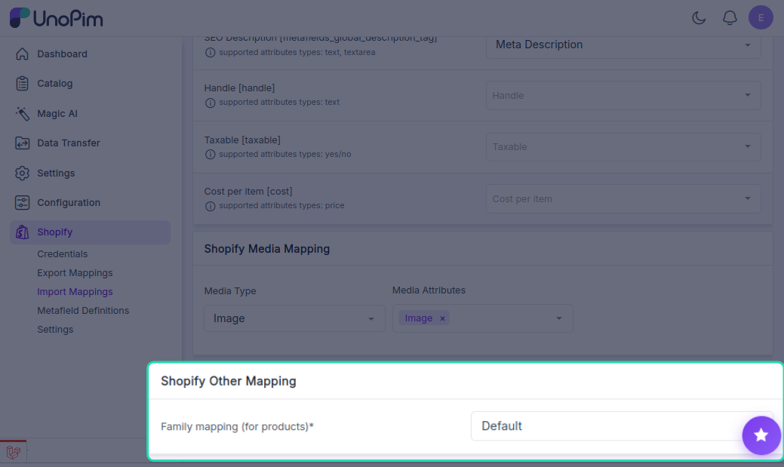Click the Shopify bag icon
The image size is (784, 467).
pyautogui.click(x=22, y=232)
